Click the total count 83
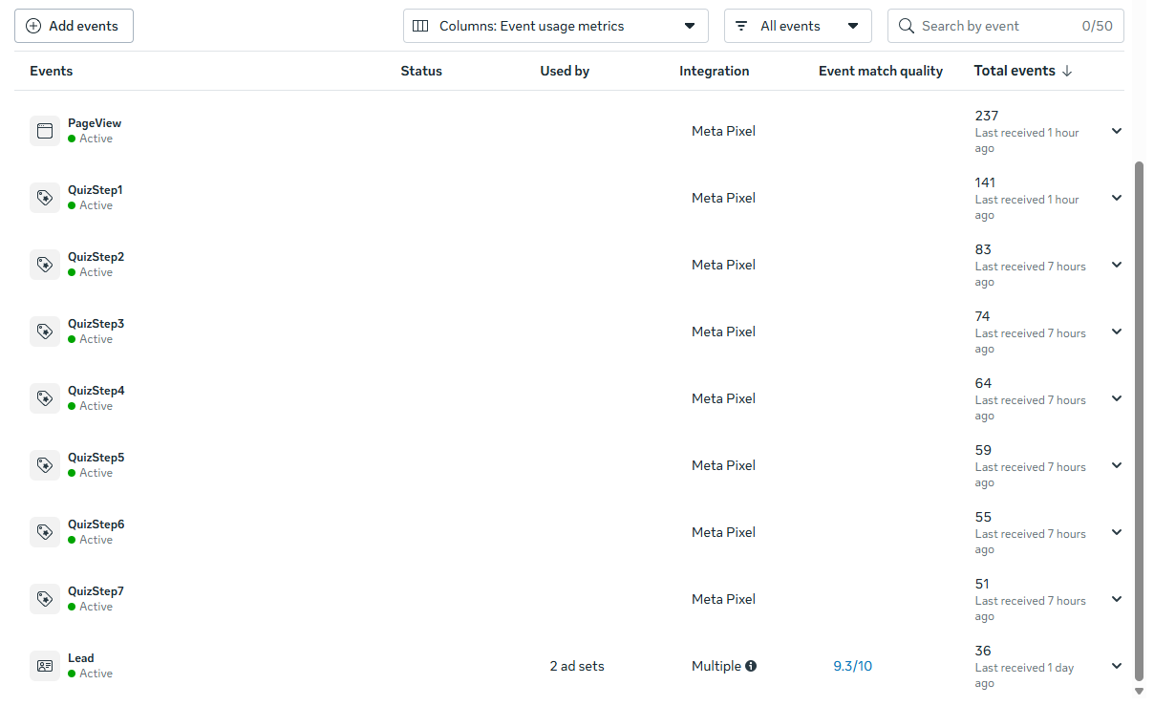Viewport: 1154px width, 706px height. coord(983,249)
